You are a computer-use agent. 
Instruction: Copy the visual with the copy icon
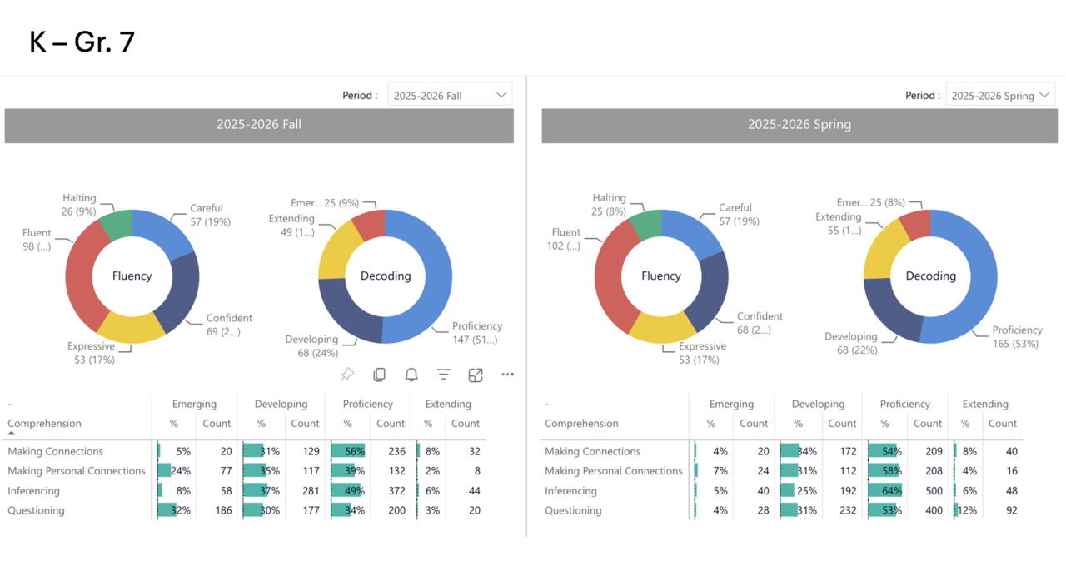click(379, 375)
